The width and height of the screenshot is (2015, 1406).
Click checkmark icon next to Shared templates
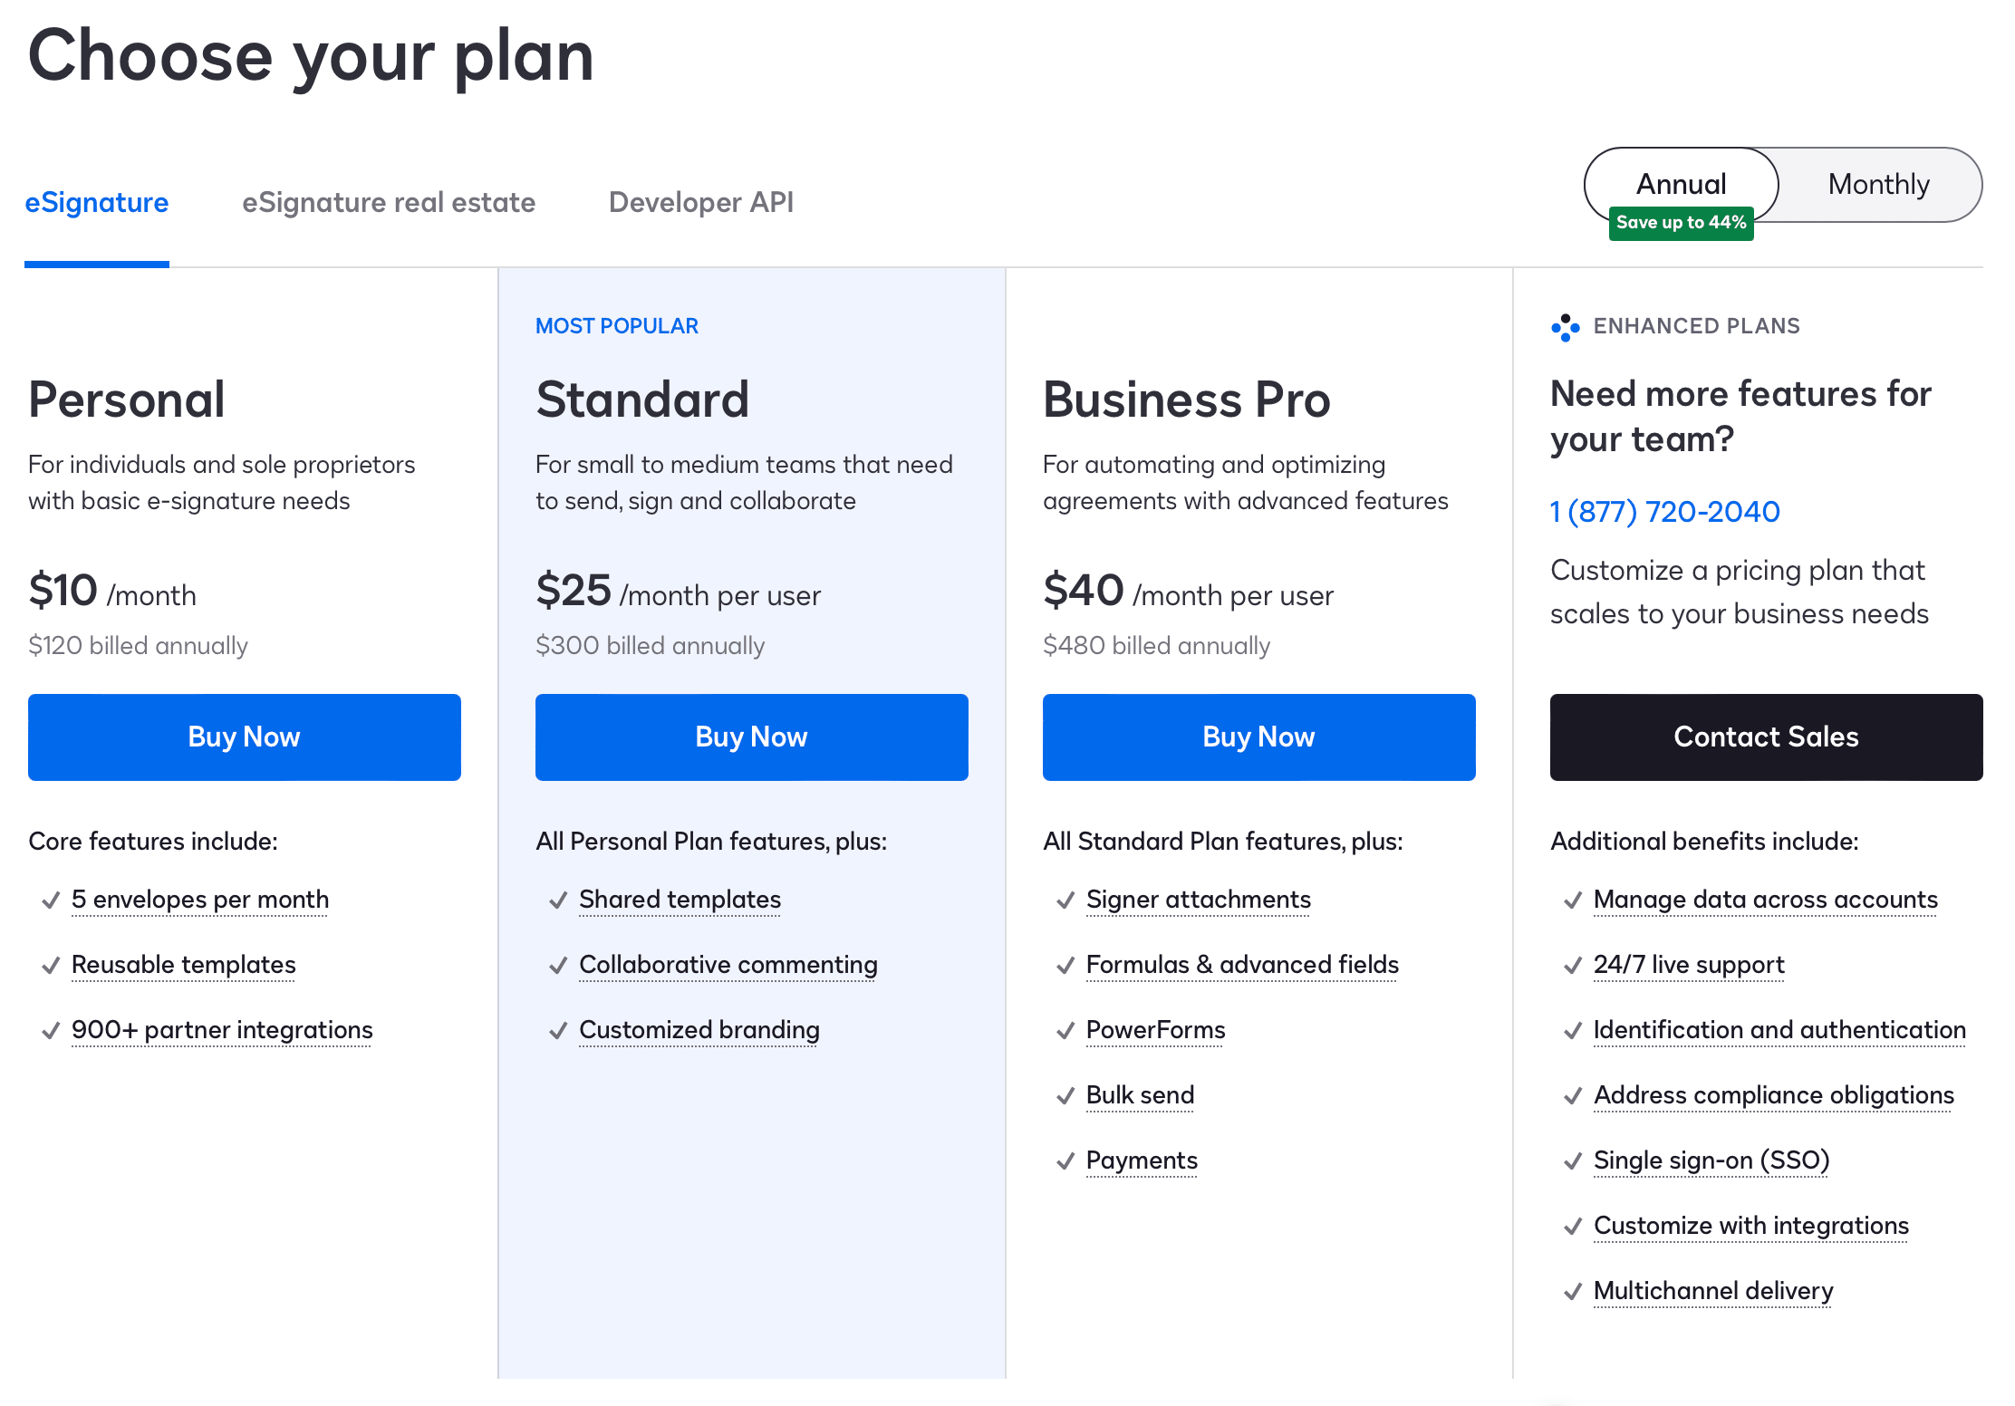[x=558, y=900]
